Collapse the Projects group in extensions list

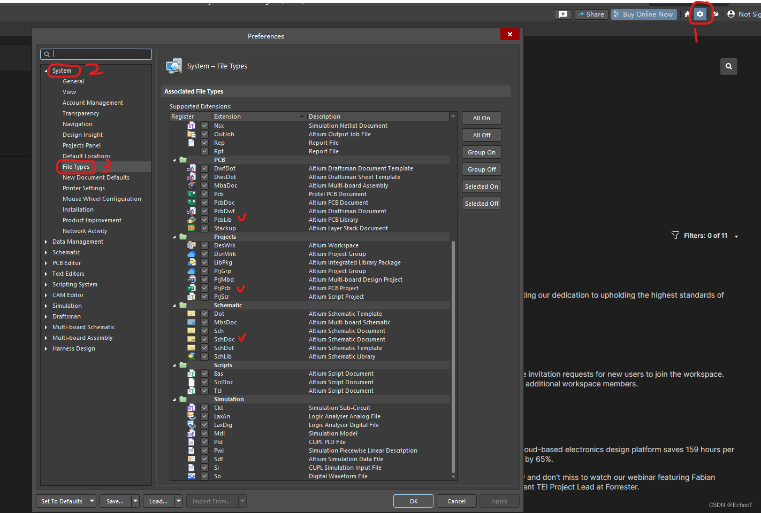tap(174, 237)
